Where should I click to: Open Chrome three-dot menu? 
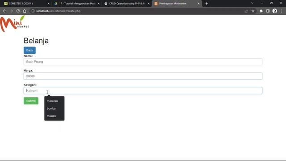point(282,11)
